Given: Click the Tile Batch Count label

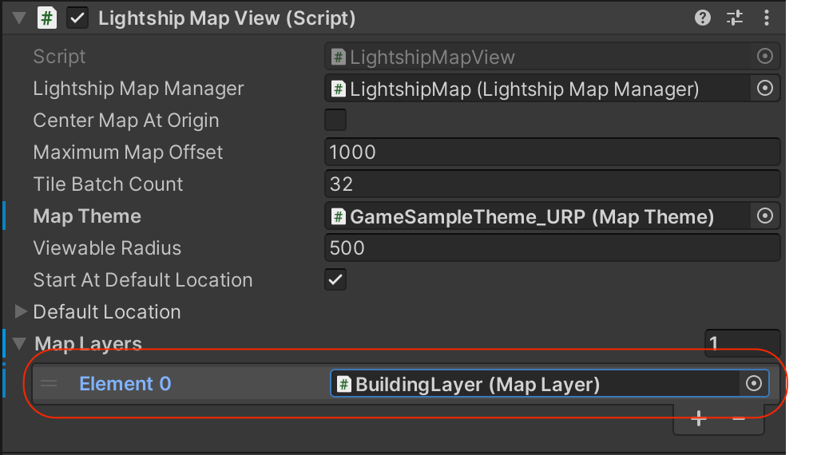Looking at the screenshot, I should tap(108, 184).
